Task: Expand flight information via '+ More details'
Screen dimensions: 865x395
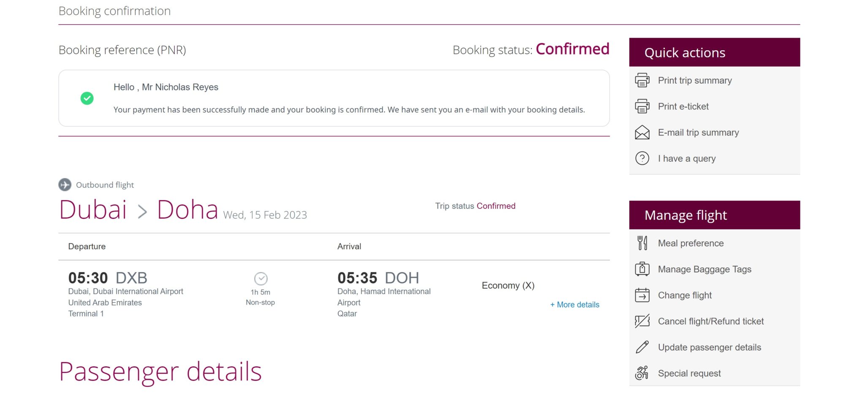Action: click(574, 304)
